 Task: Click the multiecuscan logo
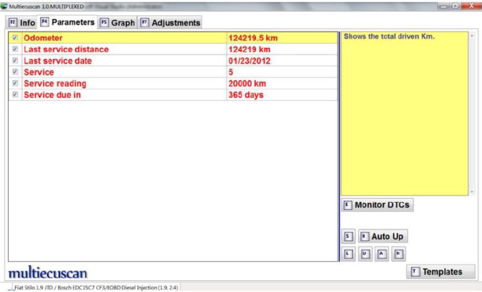pos(48,272)
